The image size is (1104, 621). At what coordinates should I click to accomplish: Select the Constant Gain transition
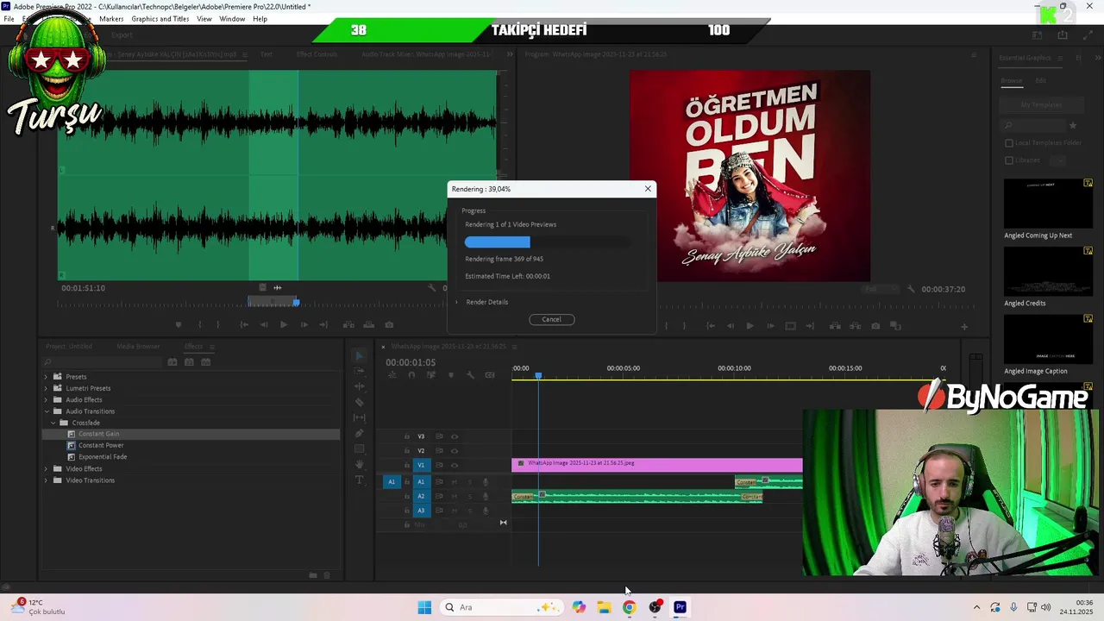coord(191,434)
